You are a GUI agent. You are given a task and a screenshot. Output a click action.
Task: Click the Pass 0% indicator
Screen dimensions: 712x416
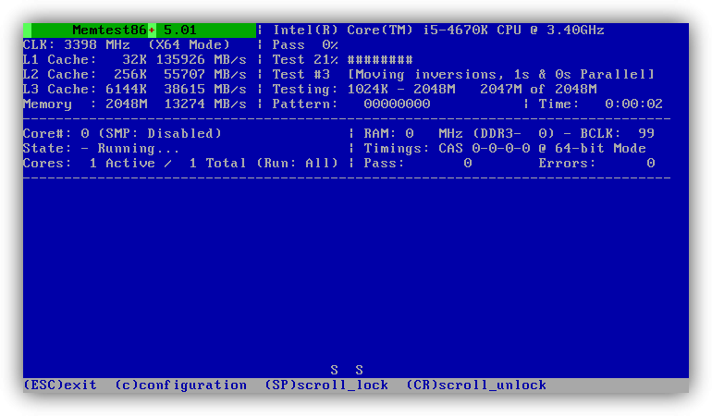(305, 45)
